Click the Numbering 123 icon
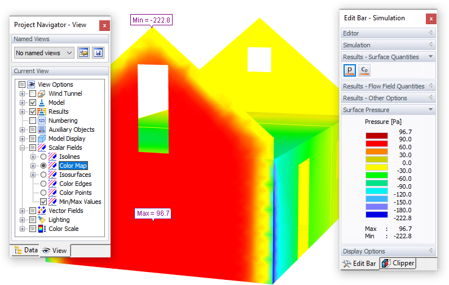Image resolution: width=449 pixels, height=285 pixels. 42,121
